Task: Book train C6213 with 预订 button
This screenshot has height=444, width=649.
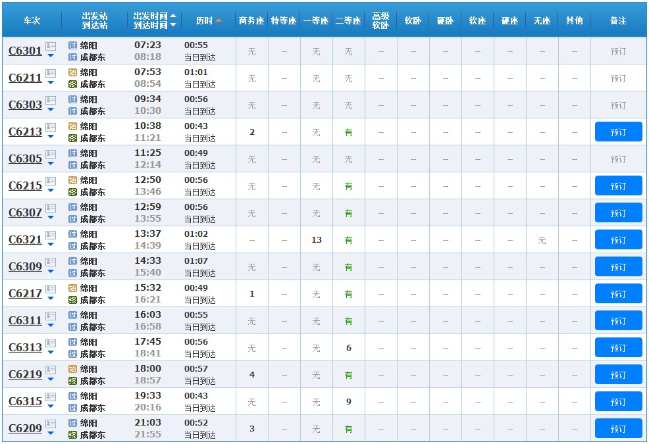Action: [618, 132]
